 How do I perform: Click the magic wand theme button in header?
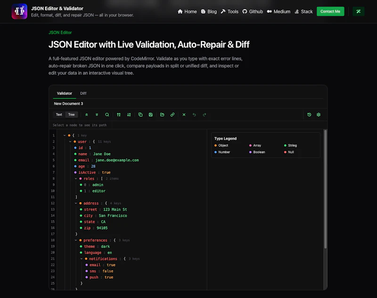tap(359, 11)
